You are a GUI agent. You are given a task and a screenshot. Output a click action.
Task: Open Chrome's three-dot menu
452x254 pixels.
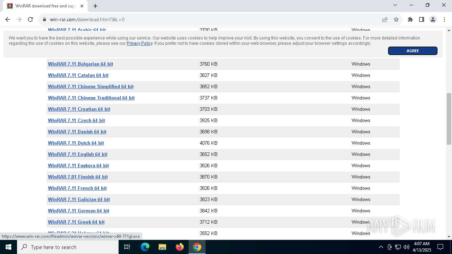click(x=444, y=19)
